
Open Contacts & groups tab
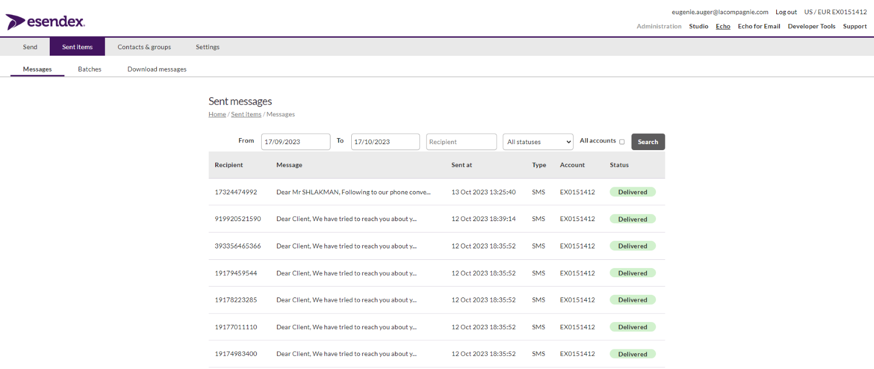(x=144, y=47)
